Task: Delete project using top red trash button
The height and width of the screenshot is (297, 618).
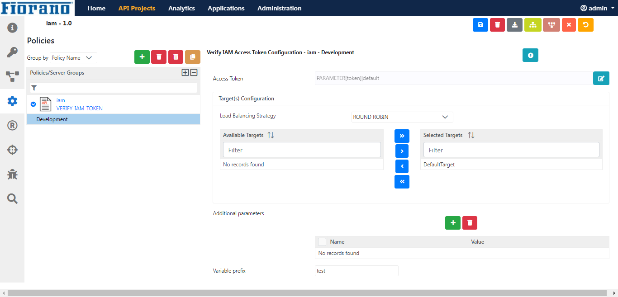Action: [498, 25]
